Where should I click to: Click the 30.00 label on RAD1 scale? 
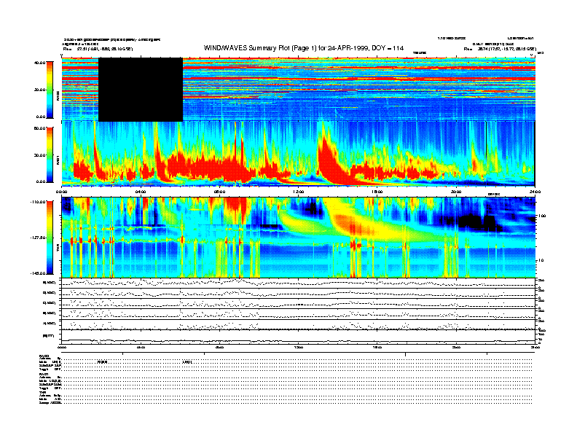click(39, 155)
